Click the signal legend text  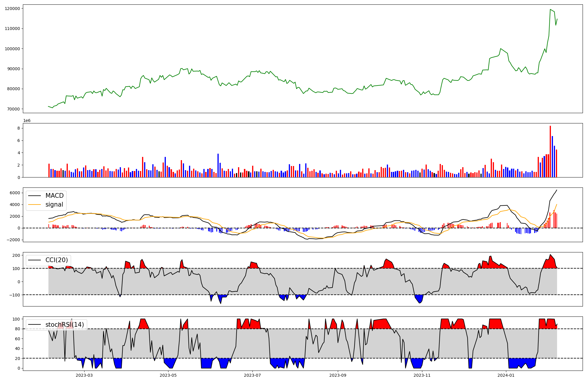(x=54, y=205)
